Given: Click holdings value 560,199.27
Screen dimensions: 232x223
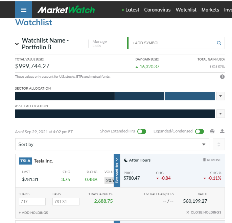Looking at the screenshot, I should (x=195, y=201).
